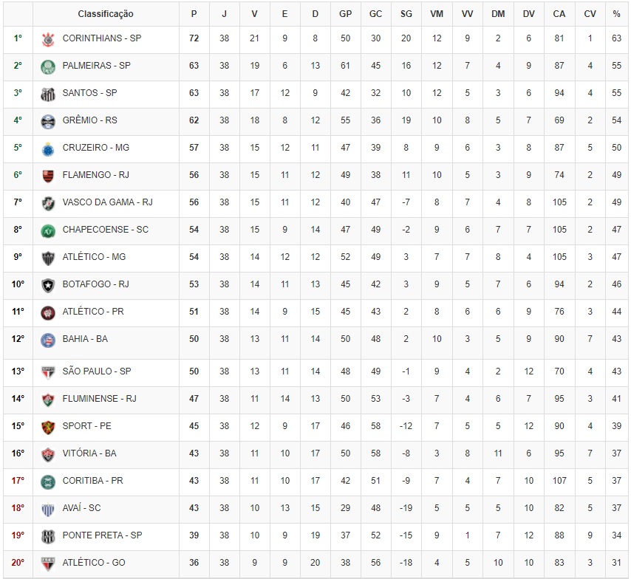The width and height of the screenshot is (631, 579).
Task: Click the Corinthians club crest icon
Action: tap(48, 39)
